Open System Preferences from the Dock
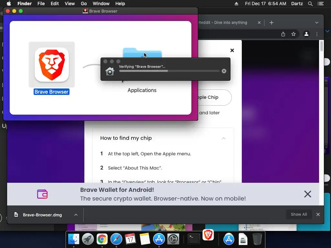The width and height of the screenshot is (331, 248). (173, 239)
